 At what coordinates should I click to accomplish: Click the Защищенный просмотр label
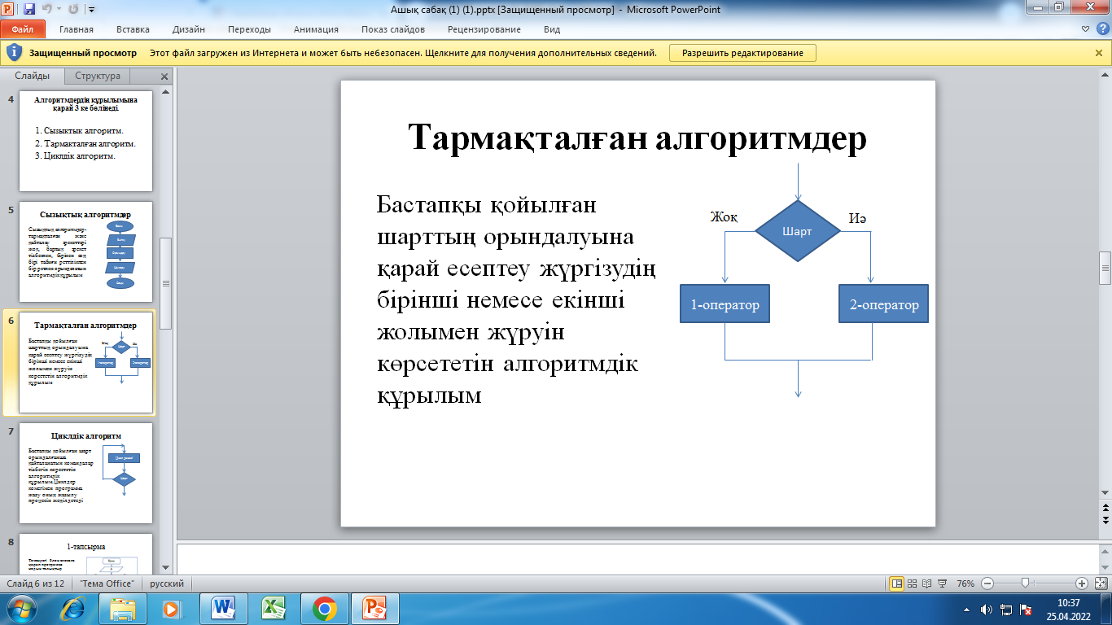pyautogui.click(x=83, y=53)
